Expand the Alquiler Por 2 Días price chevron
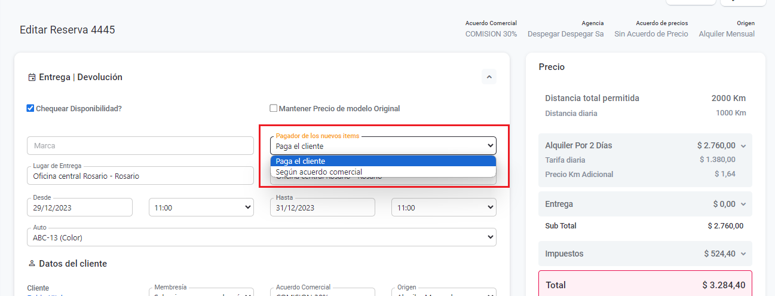The width and height of the screenshot is (775, 296). coord(743,146)
